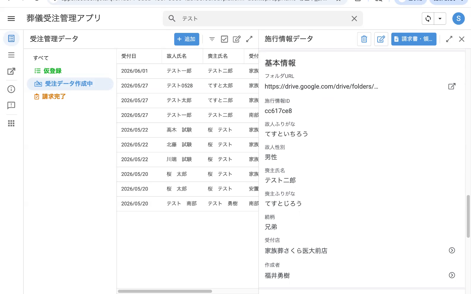Open the Google Drive folder URL link
Viewport: 471px width, 294px height.
pyautogui.click(x=321, y=87)
